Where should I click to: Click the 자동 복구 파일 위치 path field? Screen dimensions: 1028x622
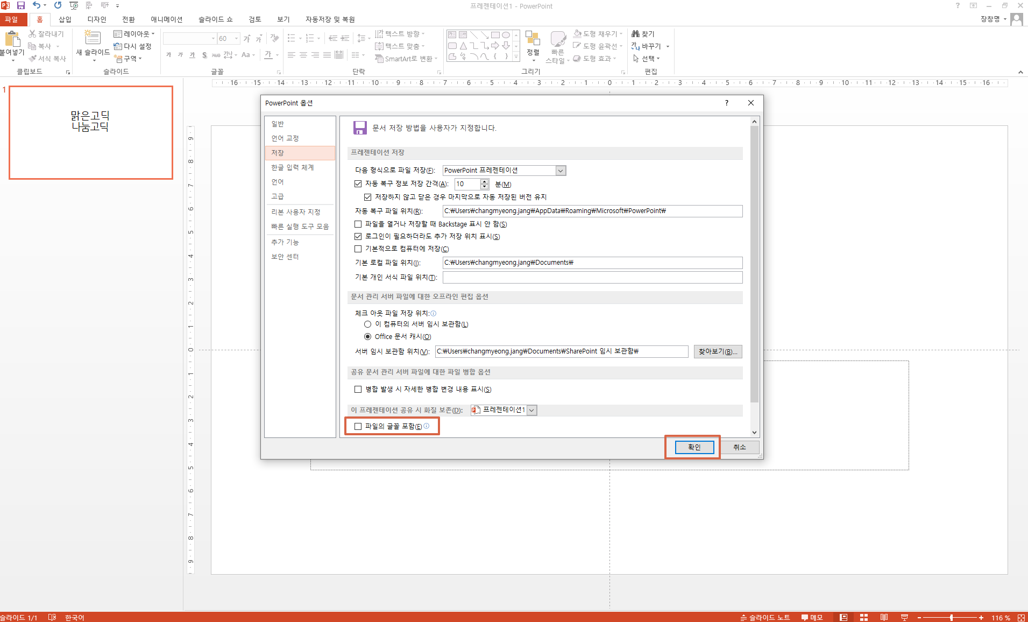tap(592, 211)
